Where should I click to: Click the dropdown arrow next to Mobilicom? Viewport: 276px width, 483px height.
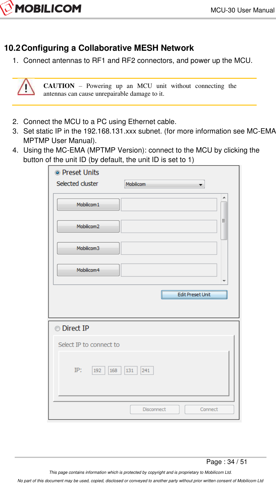(201, 184)
